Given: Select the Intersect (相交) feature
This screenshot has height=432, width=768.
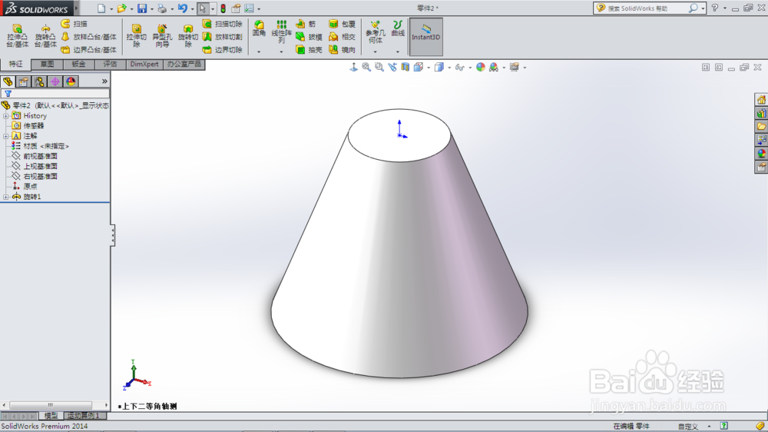Looking at the screenshot, I should [342, 37].
